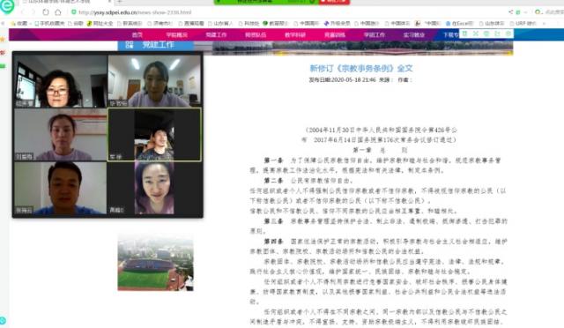This screenshot has height=328, width=564.
Task: Click the second floating toolbar cross-arrows icon
Action: pyautogui.click(x=476, y=34)
